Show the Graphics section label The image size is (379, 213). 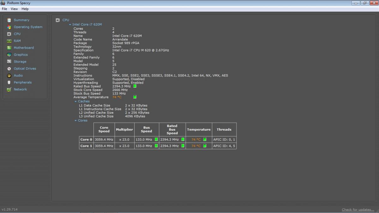[21, 55]
